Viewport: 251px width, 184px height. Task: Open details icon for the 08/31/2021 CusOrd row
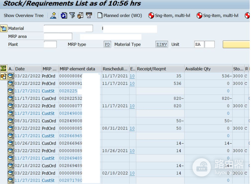pos(11,121)
